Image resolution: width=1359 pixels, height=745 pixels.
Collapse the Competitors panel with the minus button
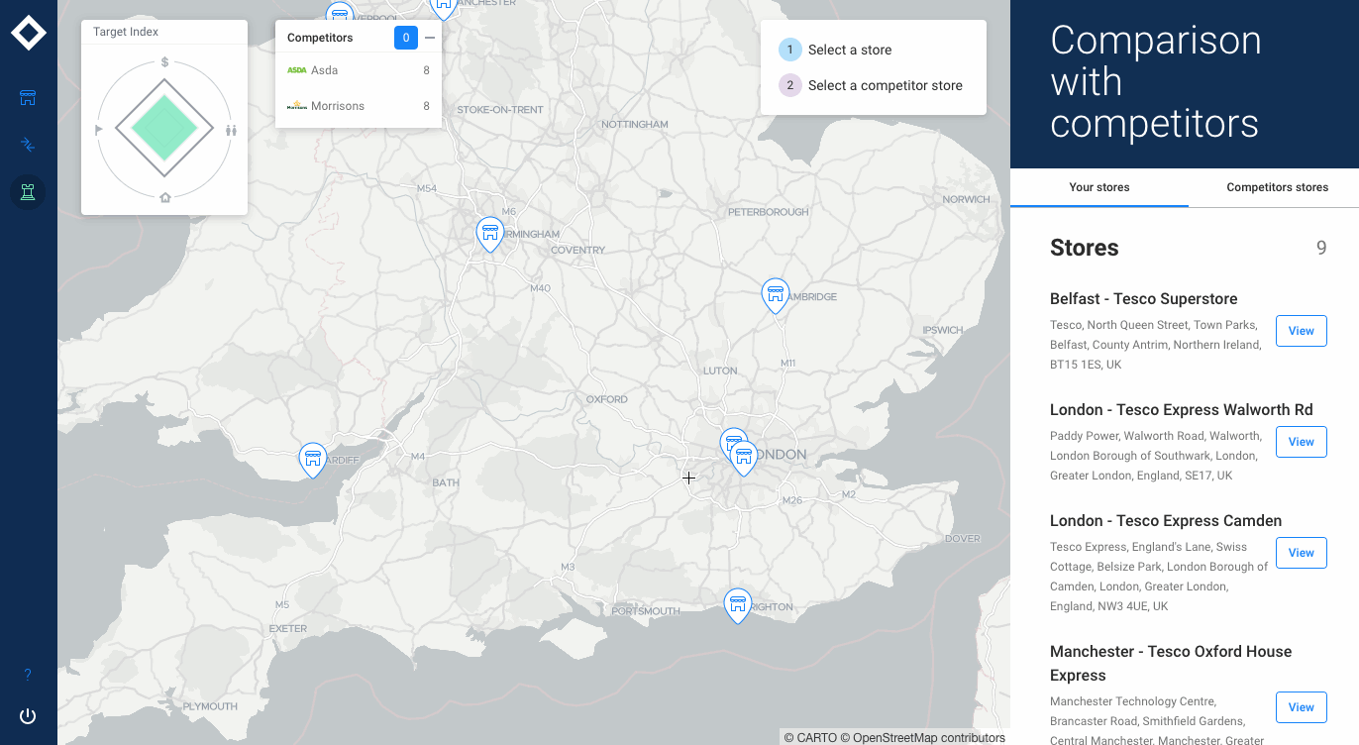(x=430, y=38)
